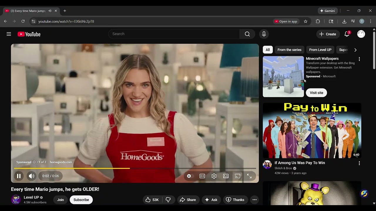
Task: Visit site for Minecraft Wallpapers ad
Action: (x=316, y=93)
